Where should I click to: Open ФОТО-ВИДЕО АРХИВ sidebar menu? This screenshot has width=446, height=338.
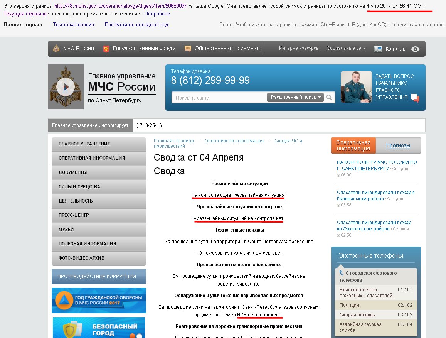[99, 258]
